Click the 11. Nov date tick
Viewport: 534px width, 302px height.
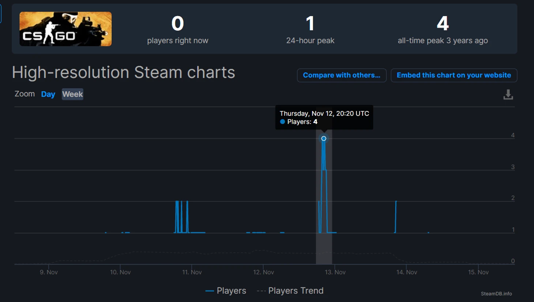(x=192, y=272)
